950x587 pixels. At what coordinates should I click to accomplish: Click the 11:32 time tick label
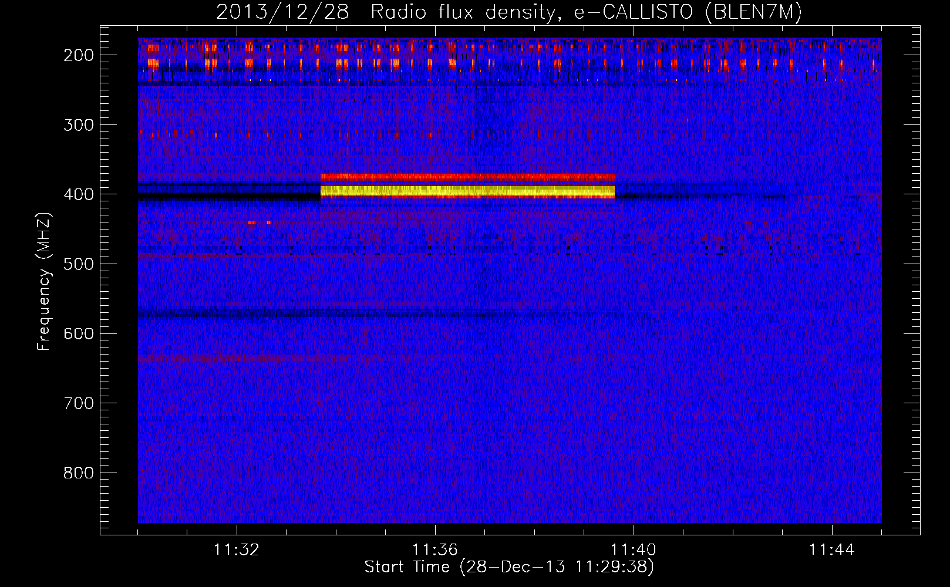pyautogui.click(x=237, y=550)
